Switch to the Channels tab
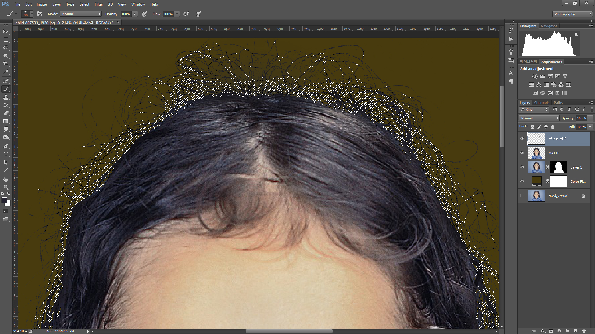Screen dimensions: 595x334 (541, 103)
